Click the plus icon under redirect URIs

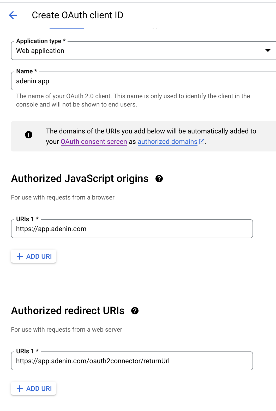click(20, 389)
